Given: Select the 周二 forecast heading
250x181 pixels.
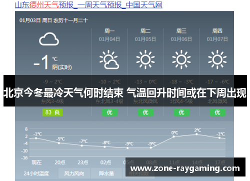Looking at the screenshot, I should (145, 31).
